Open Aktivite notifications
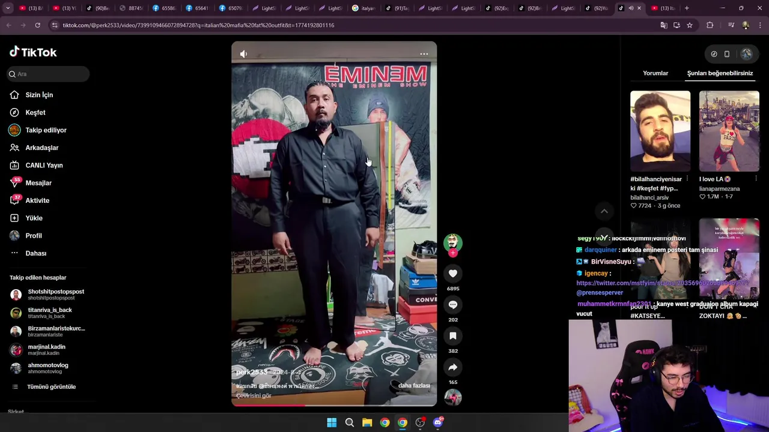Image resolution: width=769 pixels, height=432 pixels. point(37,200)
